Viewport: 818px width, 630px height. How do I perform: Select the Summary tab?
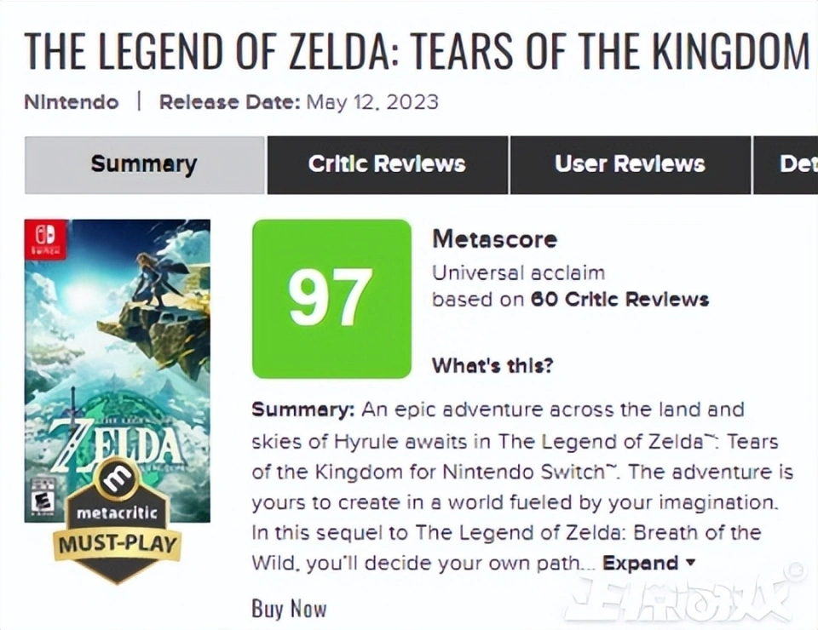click(x=144, y=164)
